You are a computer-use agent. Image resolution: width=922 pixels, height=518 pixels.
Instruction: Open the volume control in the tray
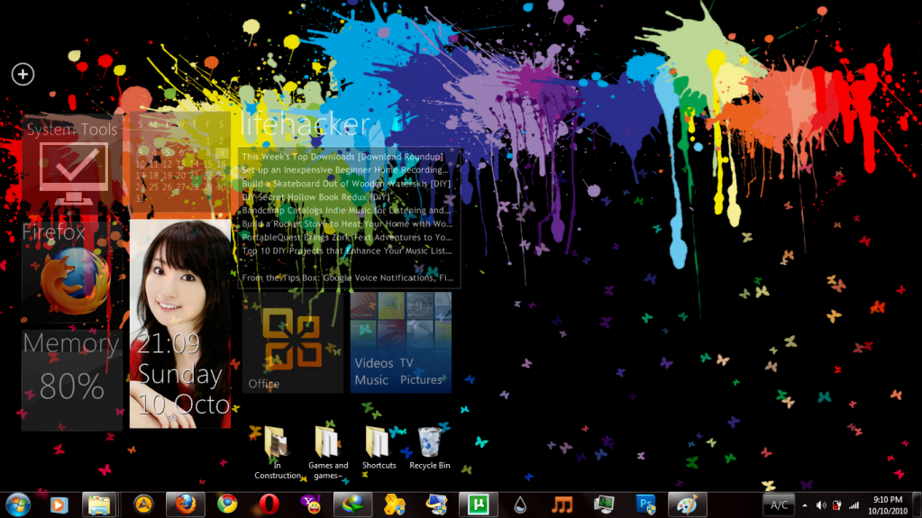(821, 505)
